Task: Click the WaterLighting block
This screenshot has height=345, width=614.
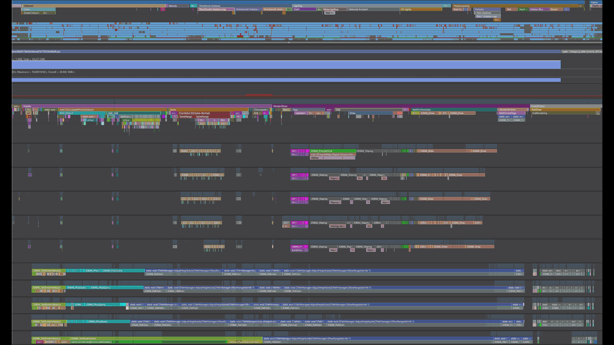Action: [x=334, y=9]
